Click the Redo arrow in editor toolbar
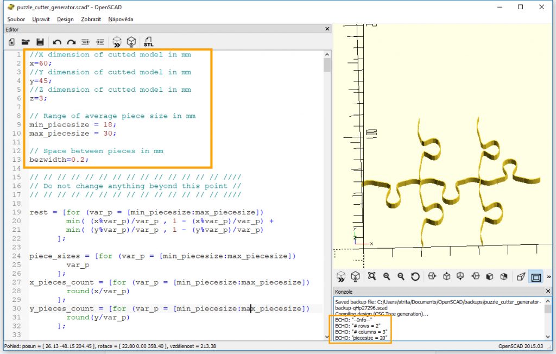Screen dimensions: 556x354 tap(71, 42)
